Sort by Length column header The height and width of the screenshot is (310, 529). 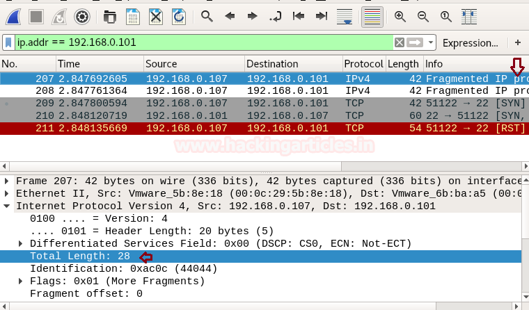pyautogui.click(x=404, y=64)
